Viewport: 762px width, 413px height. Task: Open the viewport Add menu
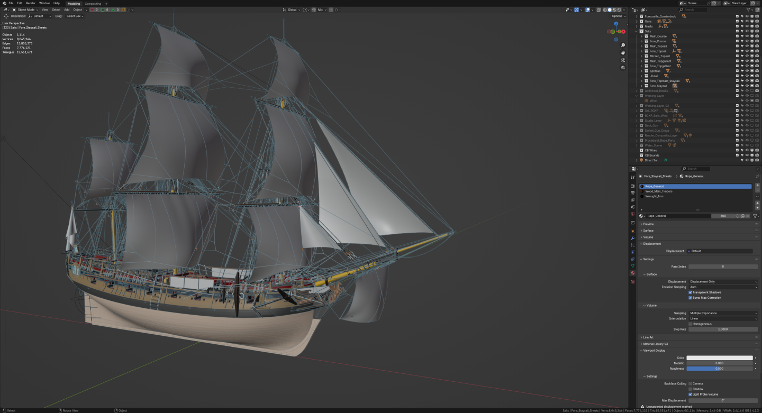[67, 10]
